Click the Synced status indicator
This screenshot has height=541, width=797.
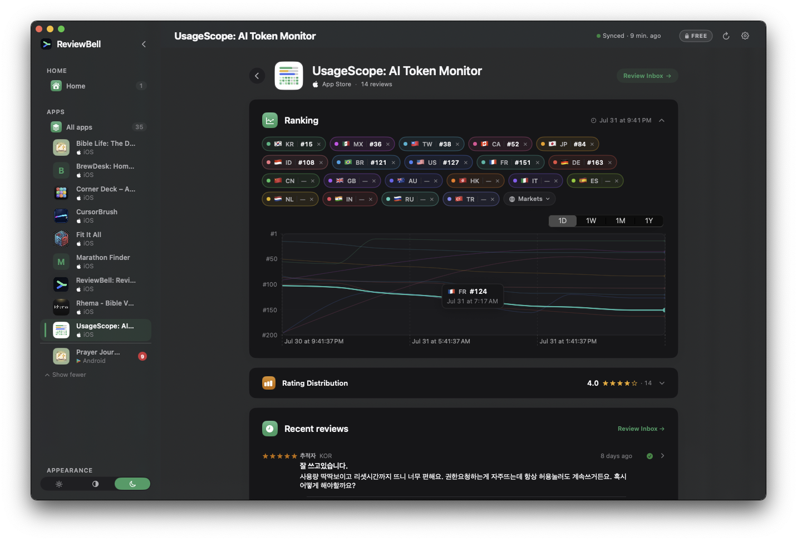pos(628,36)
